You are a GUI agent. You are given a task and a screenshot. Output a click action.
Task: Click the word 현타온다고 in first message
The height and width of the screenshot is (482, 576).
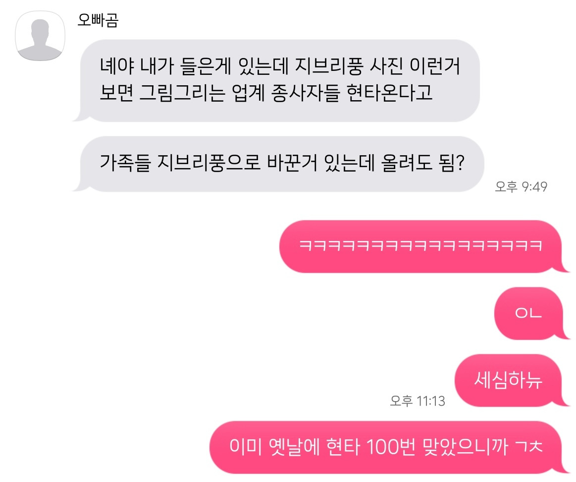[389, 93]
